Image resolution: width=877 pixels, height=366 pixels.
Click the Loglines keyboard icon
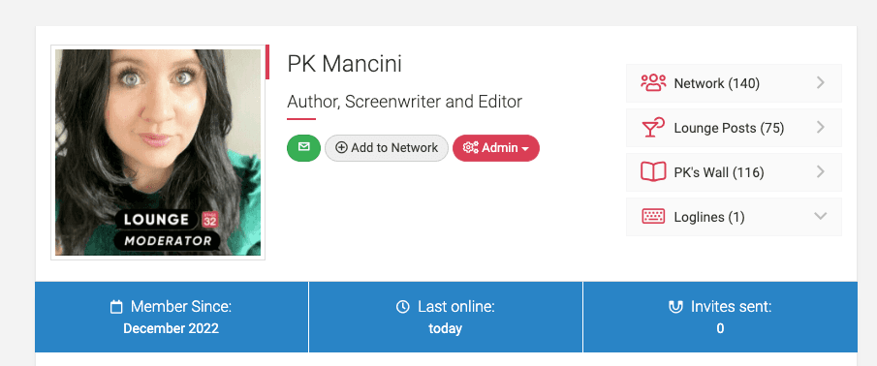coord(653,216)
